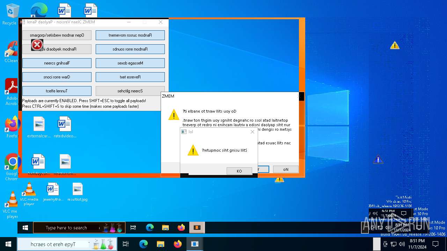Open the notification center icon
Viewport: 447px width, 251px height.
[x=435, y=244]
